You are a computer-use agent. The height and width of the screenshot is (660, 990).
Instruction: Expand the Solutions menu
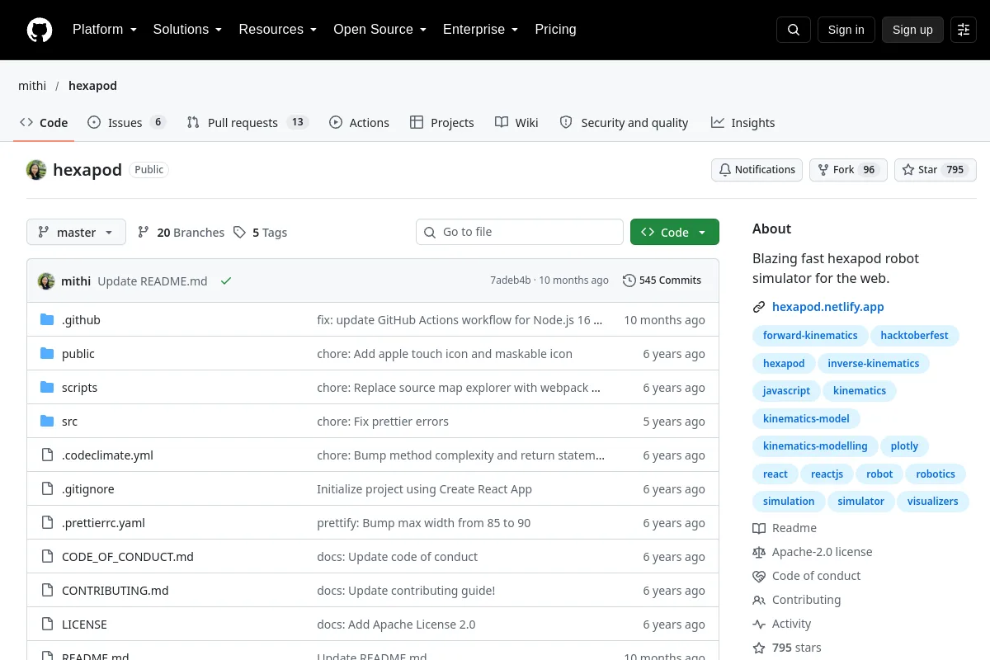tap(187, 30)
